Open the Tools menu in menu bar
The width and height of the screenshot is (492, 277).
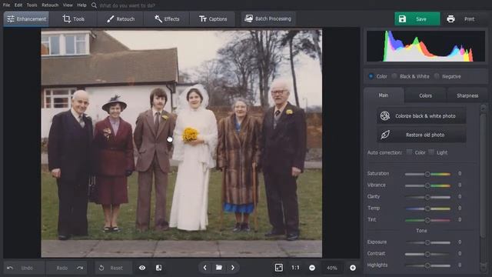point(32,5)
